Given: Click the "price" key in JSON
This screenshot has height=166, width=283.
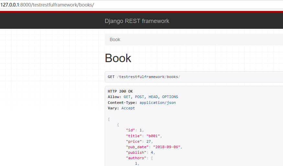Looking at the screenshot, I should click(x=134, y=141).
